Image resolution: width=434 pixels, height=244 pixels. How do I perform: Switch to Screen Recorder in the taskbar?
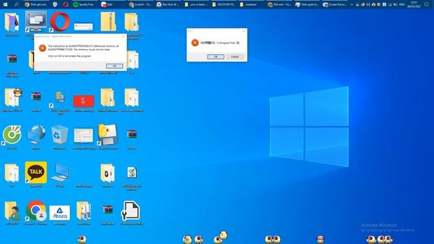(x=334, y=5)
